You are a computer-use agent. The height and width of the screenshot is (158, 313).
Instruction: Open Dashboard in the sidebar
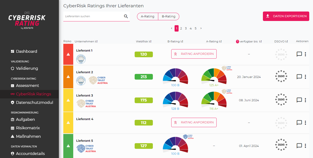(26, 51)
